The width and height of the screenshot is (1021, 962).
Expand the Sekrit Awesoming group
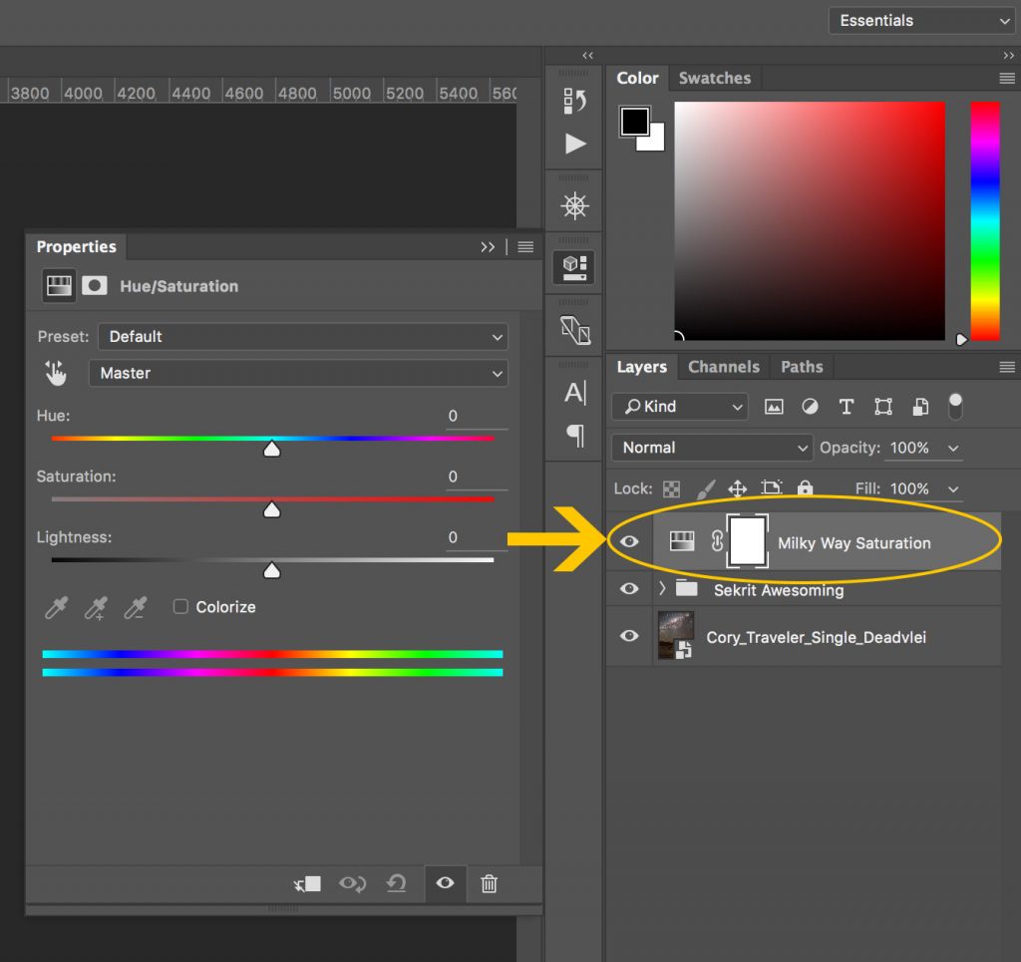(661, 589)
